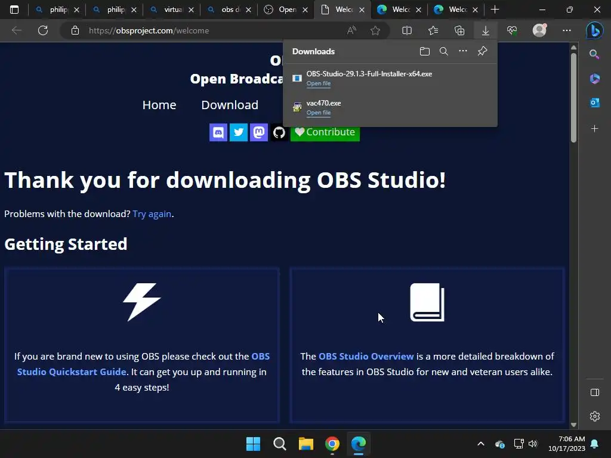Image resolution: width=611 pixels, height=458 pixels.
Task: Open the volume control in tray
Action: 533,444
